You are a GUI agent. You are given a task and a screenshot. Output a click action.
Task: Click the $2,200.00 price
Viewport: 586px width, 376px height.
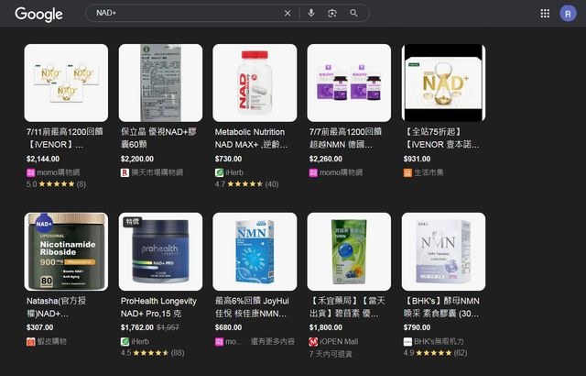click(136, 159)
